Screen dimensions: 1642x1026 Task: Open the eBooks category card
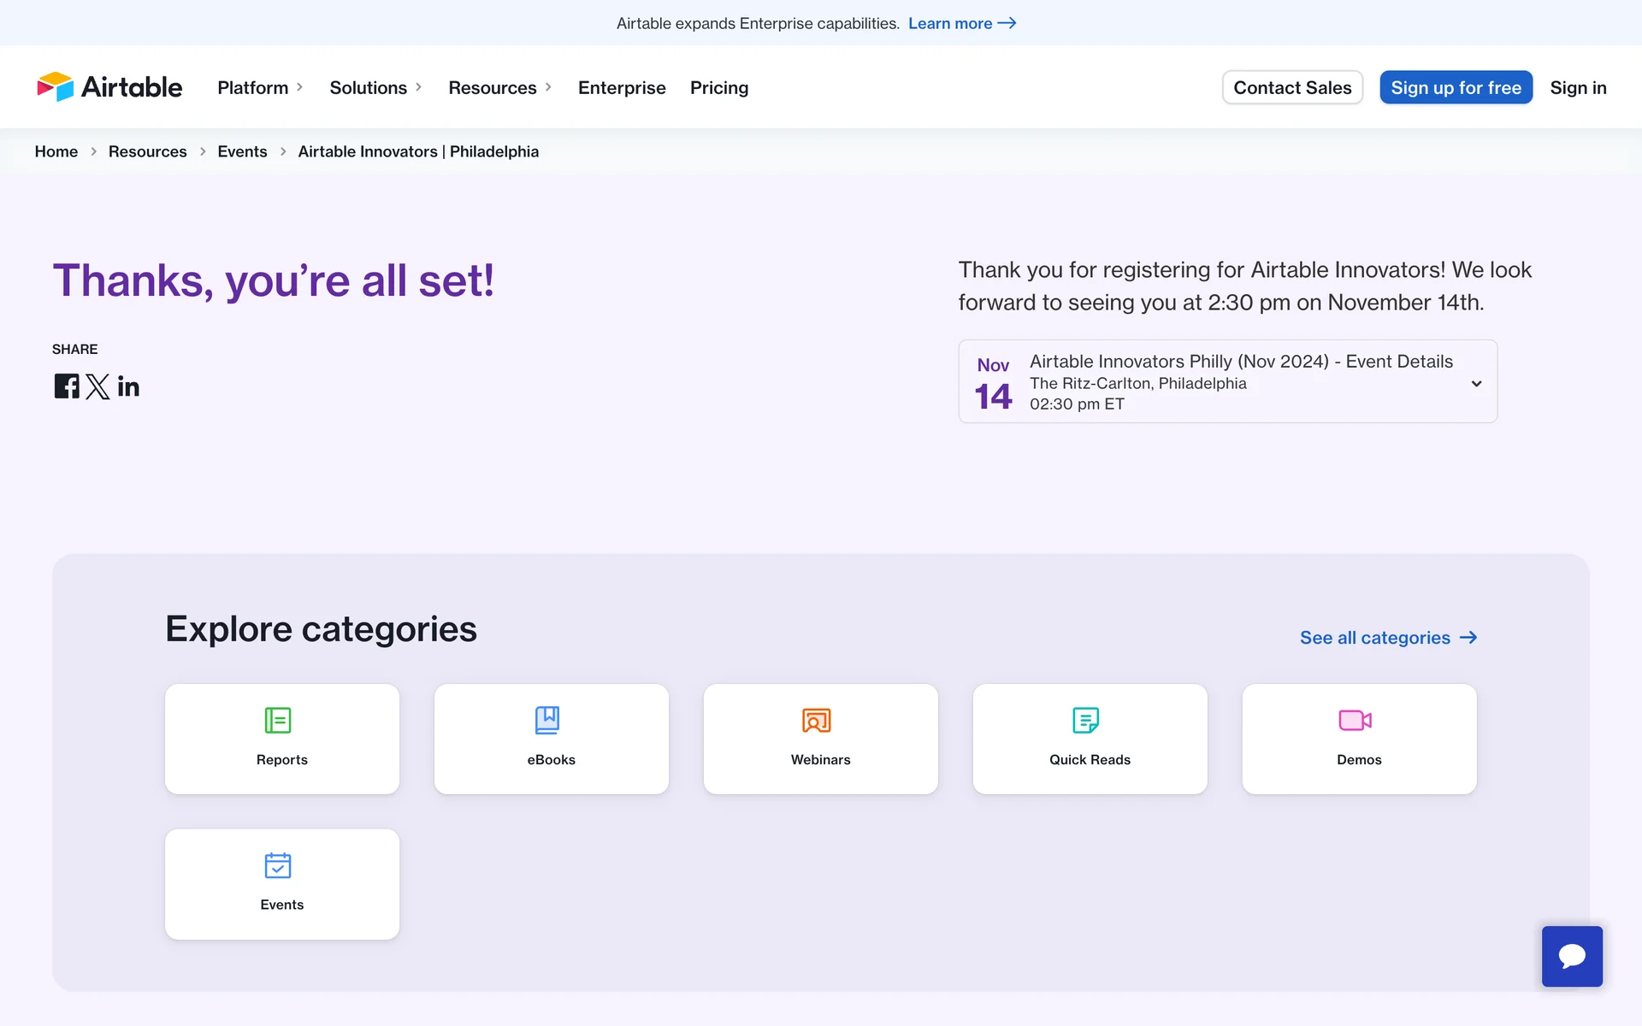(x=552, y=739)
